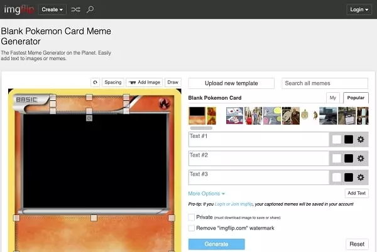Viewport: 377px width, 252px height.
Task: Click the rotate image icon button
Action: [96, 83]
